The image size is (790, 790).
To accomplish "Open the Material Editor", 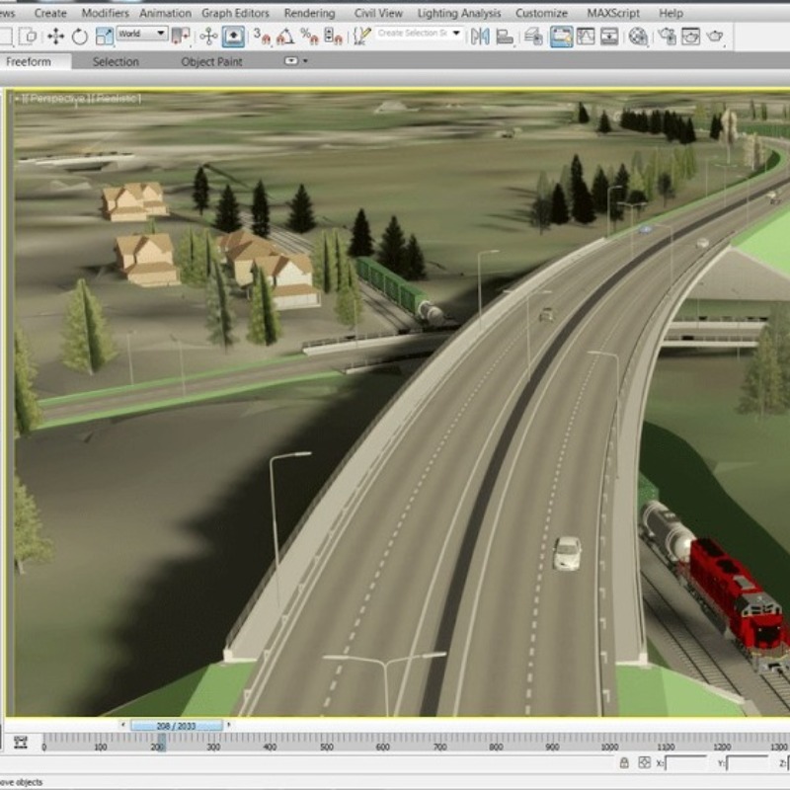I will click(x=638, y=37).
